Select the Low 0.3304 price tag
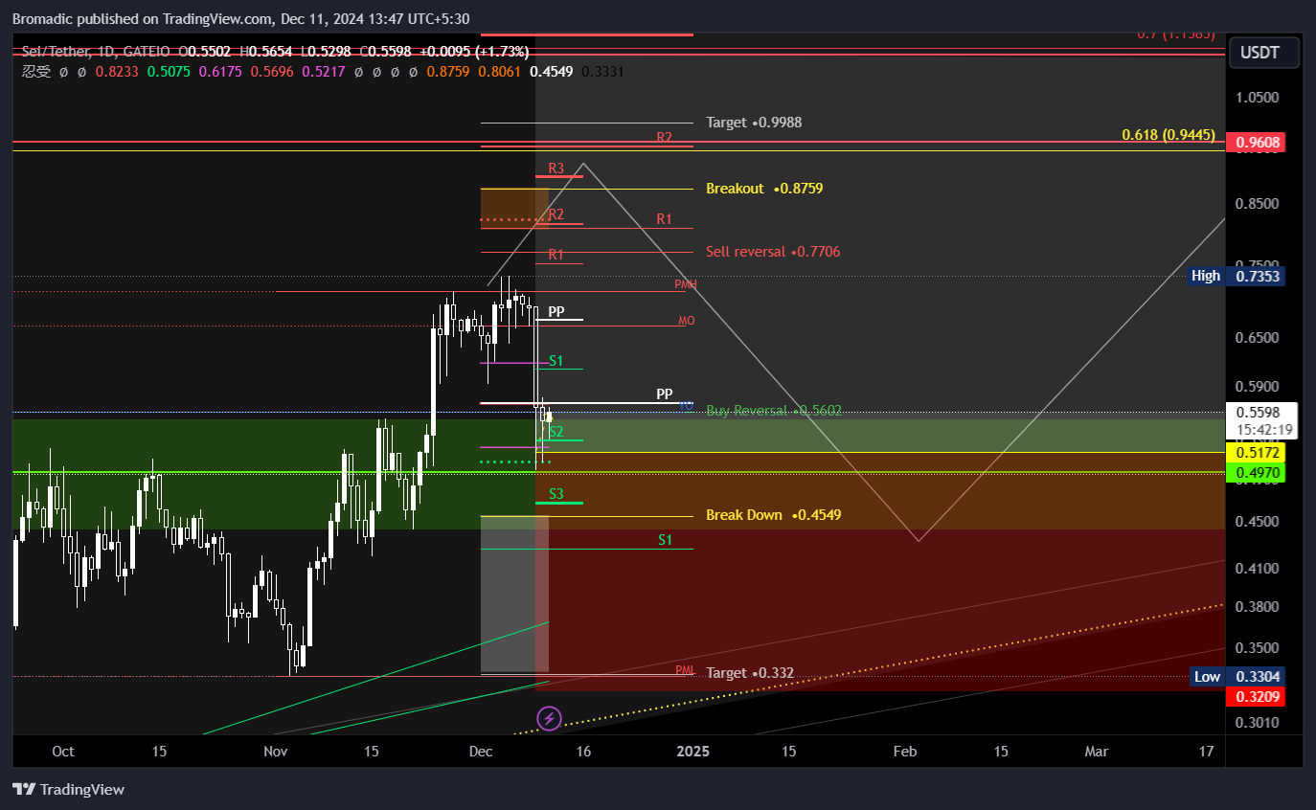1316x810 pixels. tap(1237, 676)
